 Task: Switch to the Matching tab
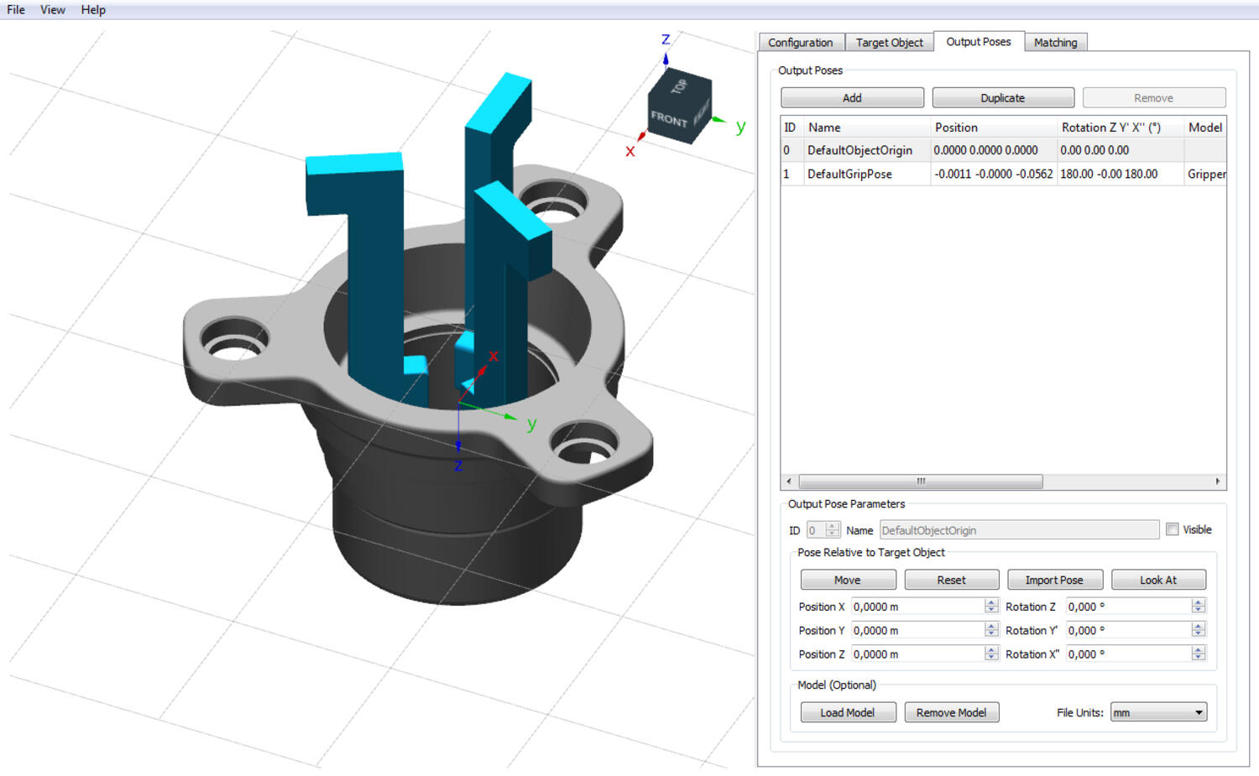click(1055, 43)
